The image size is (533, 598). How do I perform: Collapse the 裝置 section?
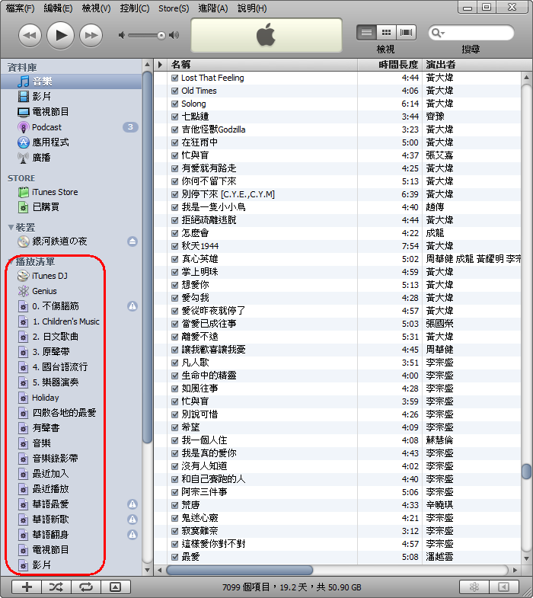tap(11, 228)
